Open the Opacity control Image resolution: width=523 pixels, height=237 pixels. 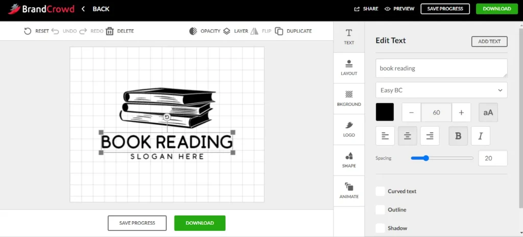[204, 31]
